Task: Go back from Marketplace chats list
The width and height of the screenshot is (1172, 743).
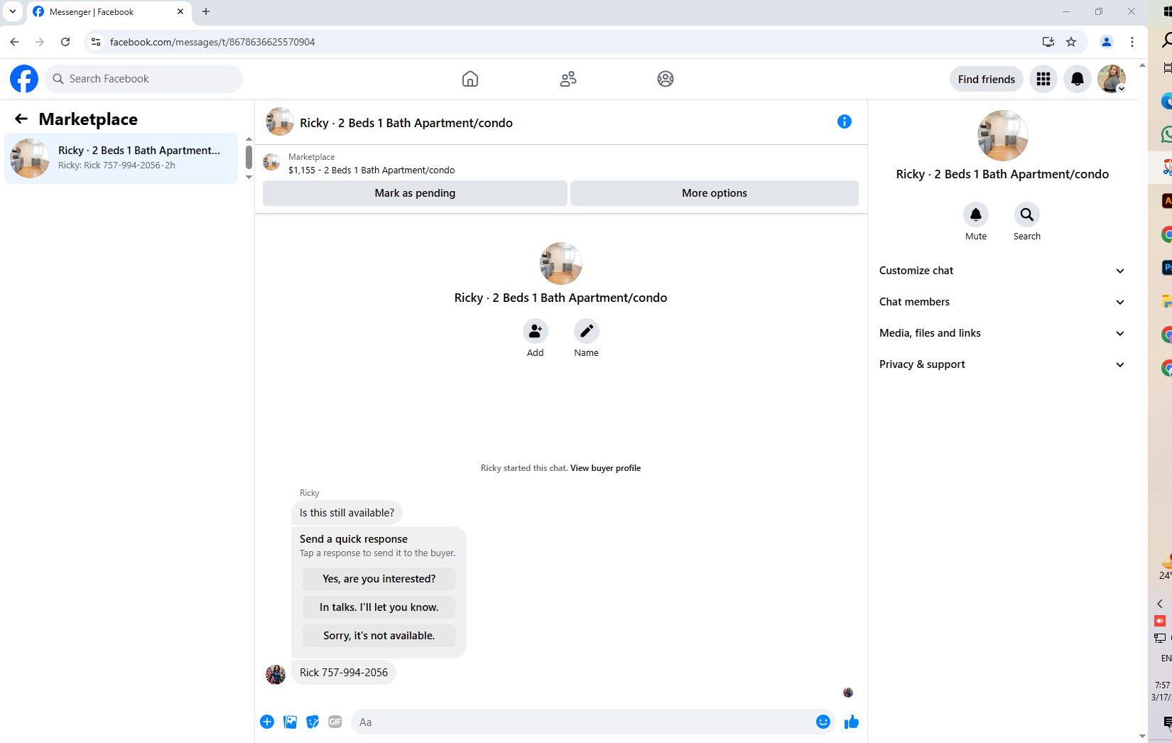Action: [x=21, y=119]
